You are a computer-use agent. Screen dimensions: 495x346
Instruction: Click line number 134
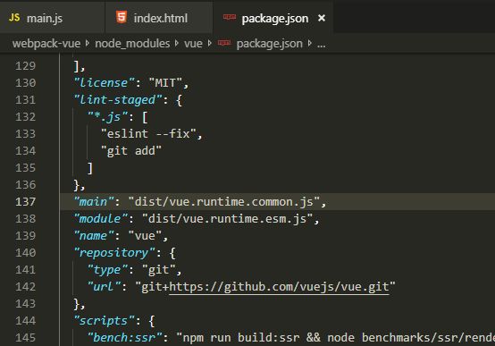(26, 151)
